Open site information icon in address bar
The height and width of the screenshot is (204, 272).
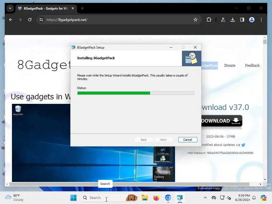(x=41, y=20)
